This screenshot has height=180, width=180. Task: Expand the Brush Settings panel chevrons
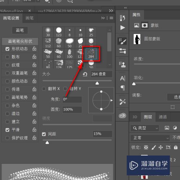click(x=103, y=18)
